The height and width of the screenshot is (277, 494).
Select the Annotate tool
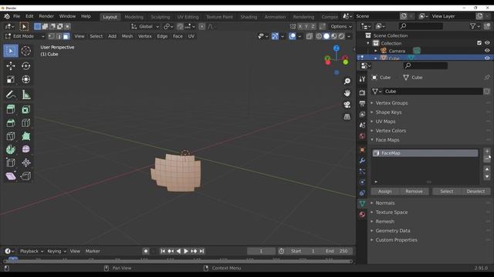click(11, 95)
